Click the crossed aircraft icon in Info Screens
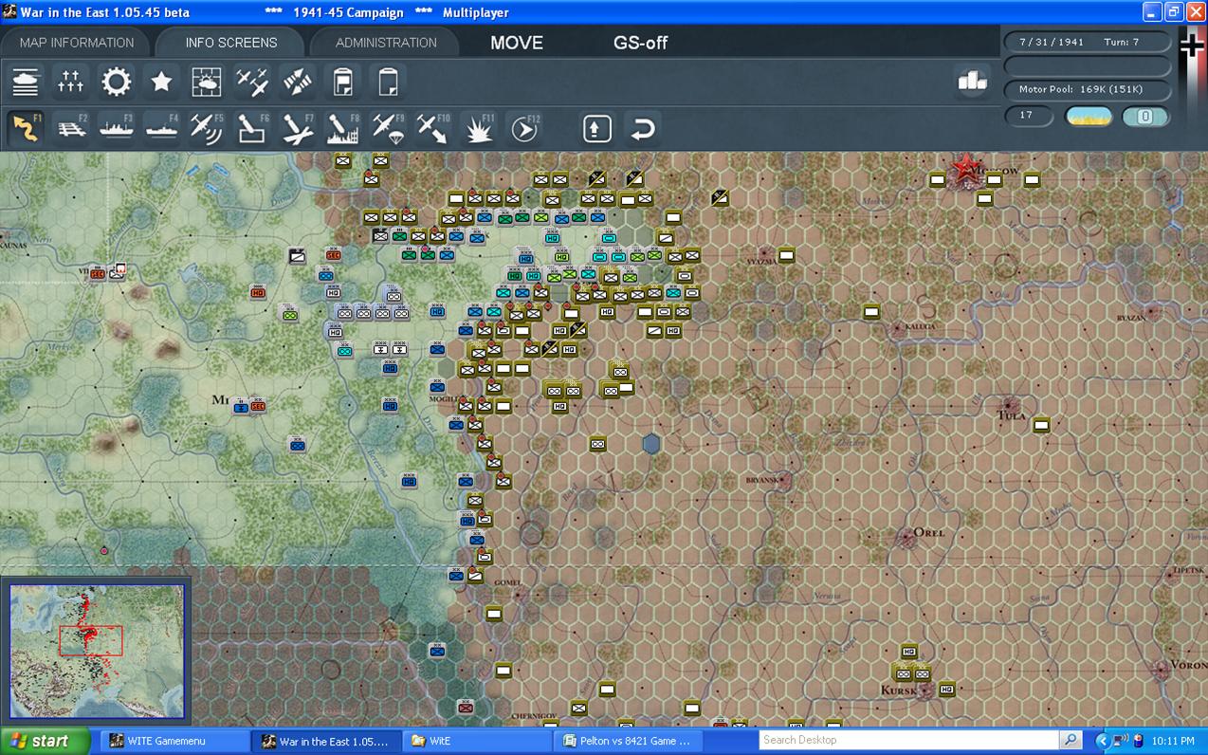Viewport: 1208px width, 755px height. tap(298, 83)
